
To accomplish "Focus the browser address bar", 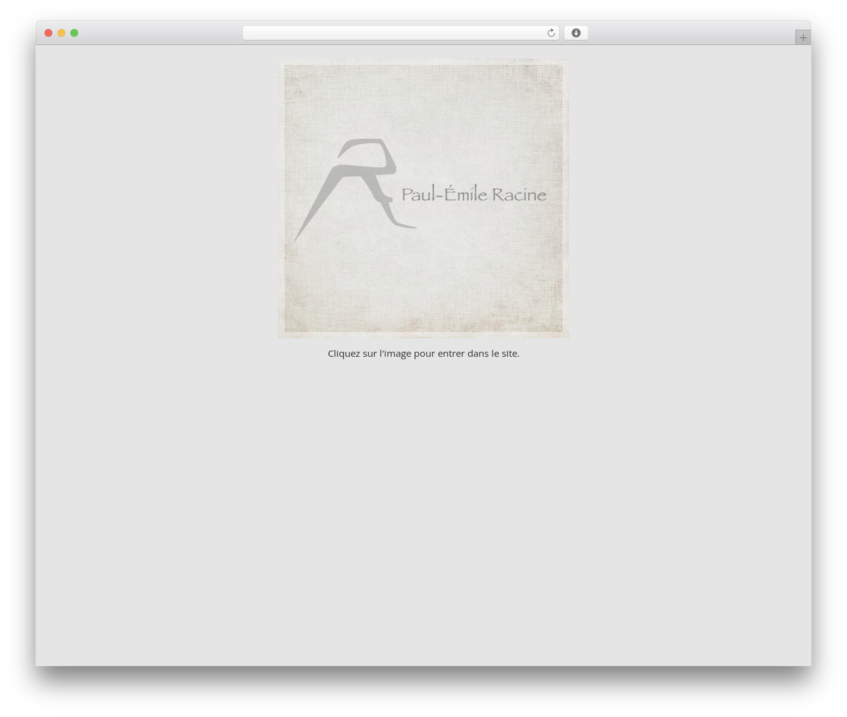I will coord(400,33).
